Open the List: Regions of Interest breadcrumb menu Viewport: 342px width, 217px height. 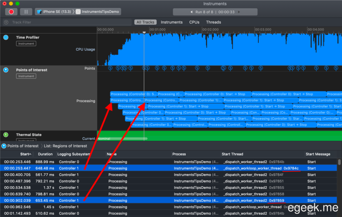pyautogui.click(x=65, y=146)
